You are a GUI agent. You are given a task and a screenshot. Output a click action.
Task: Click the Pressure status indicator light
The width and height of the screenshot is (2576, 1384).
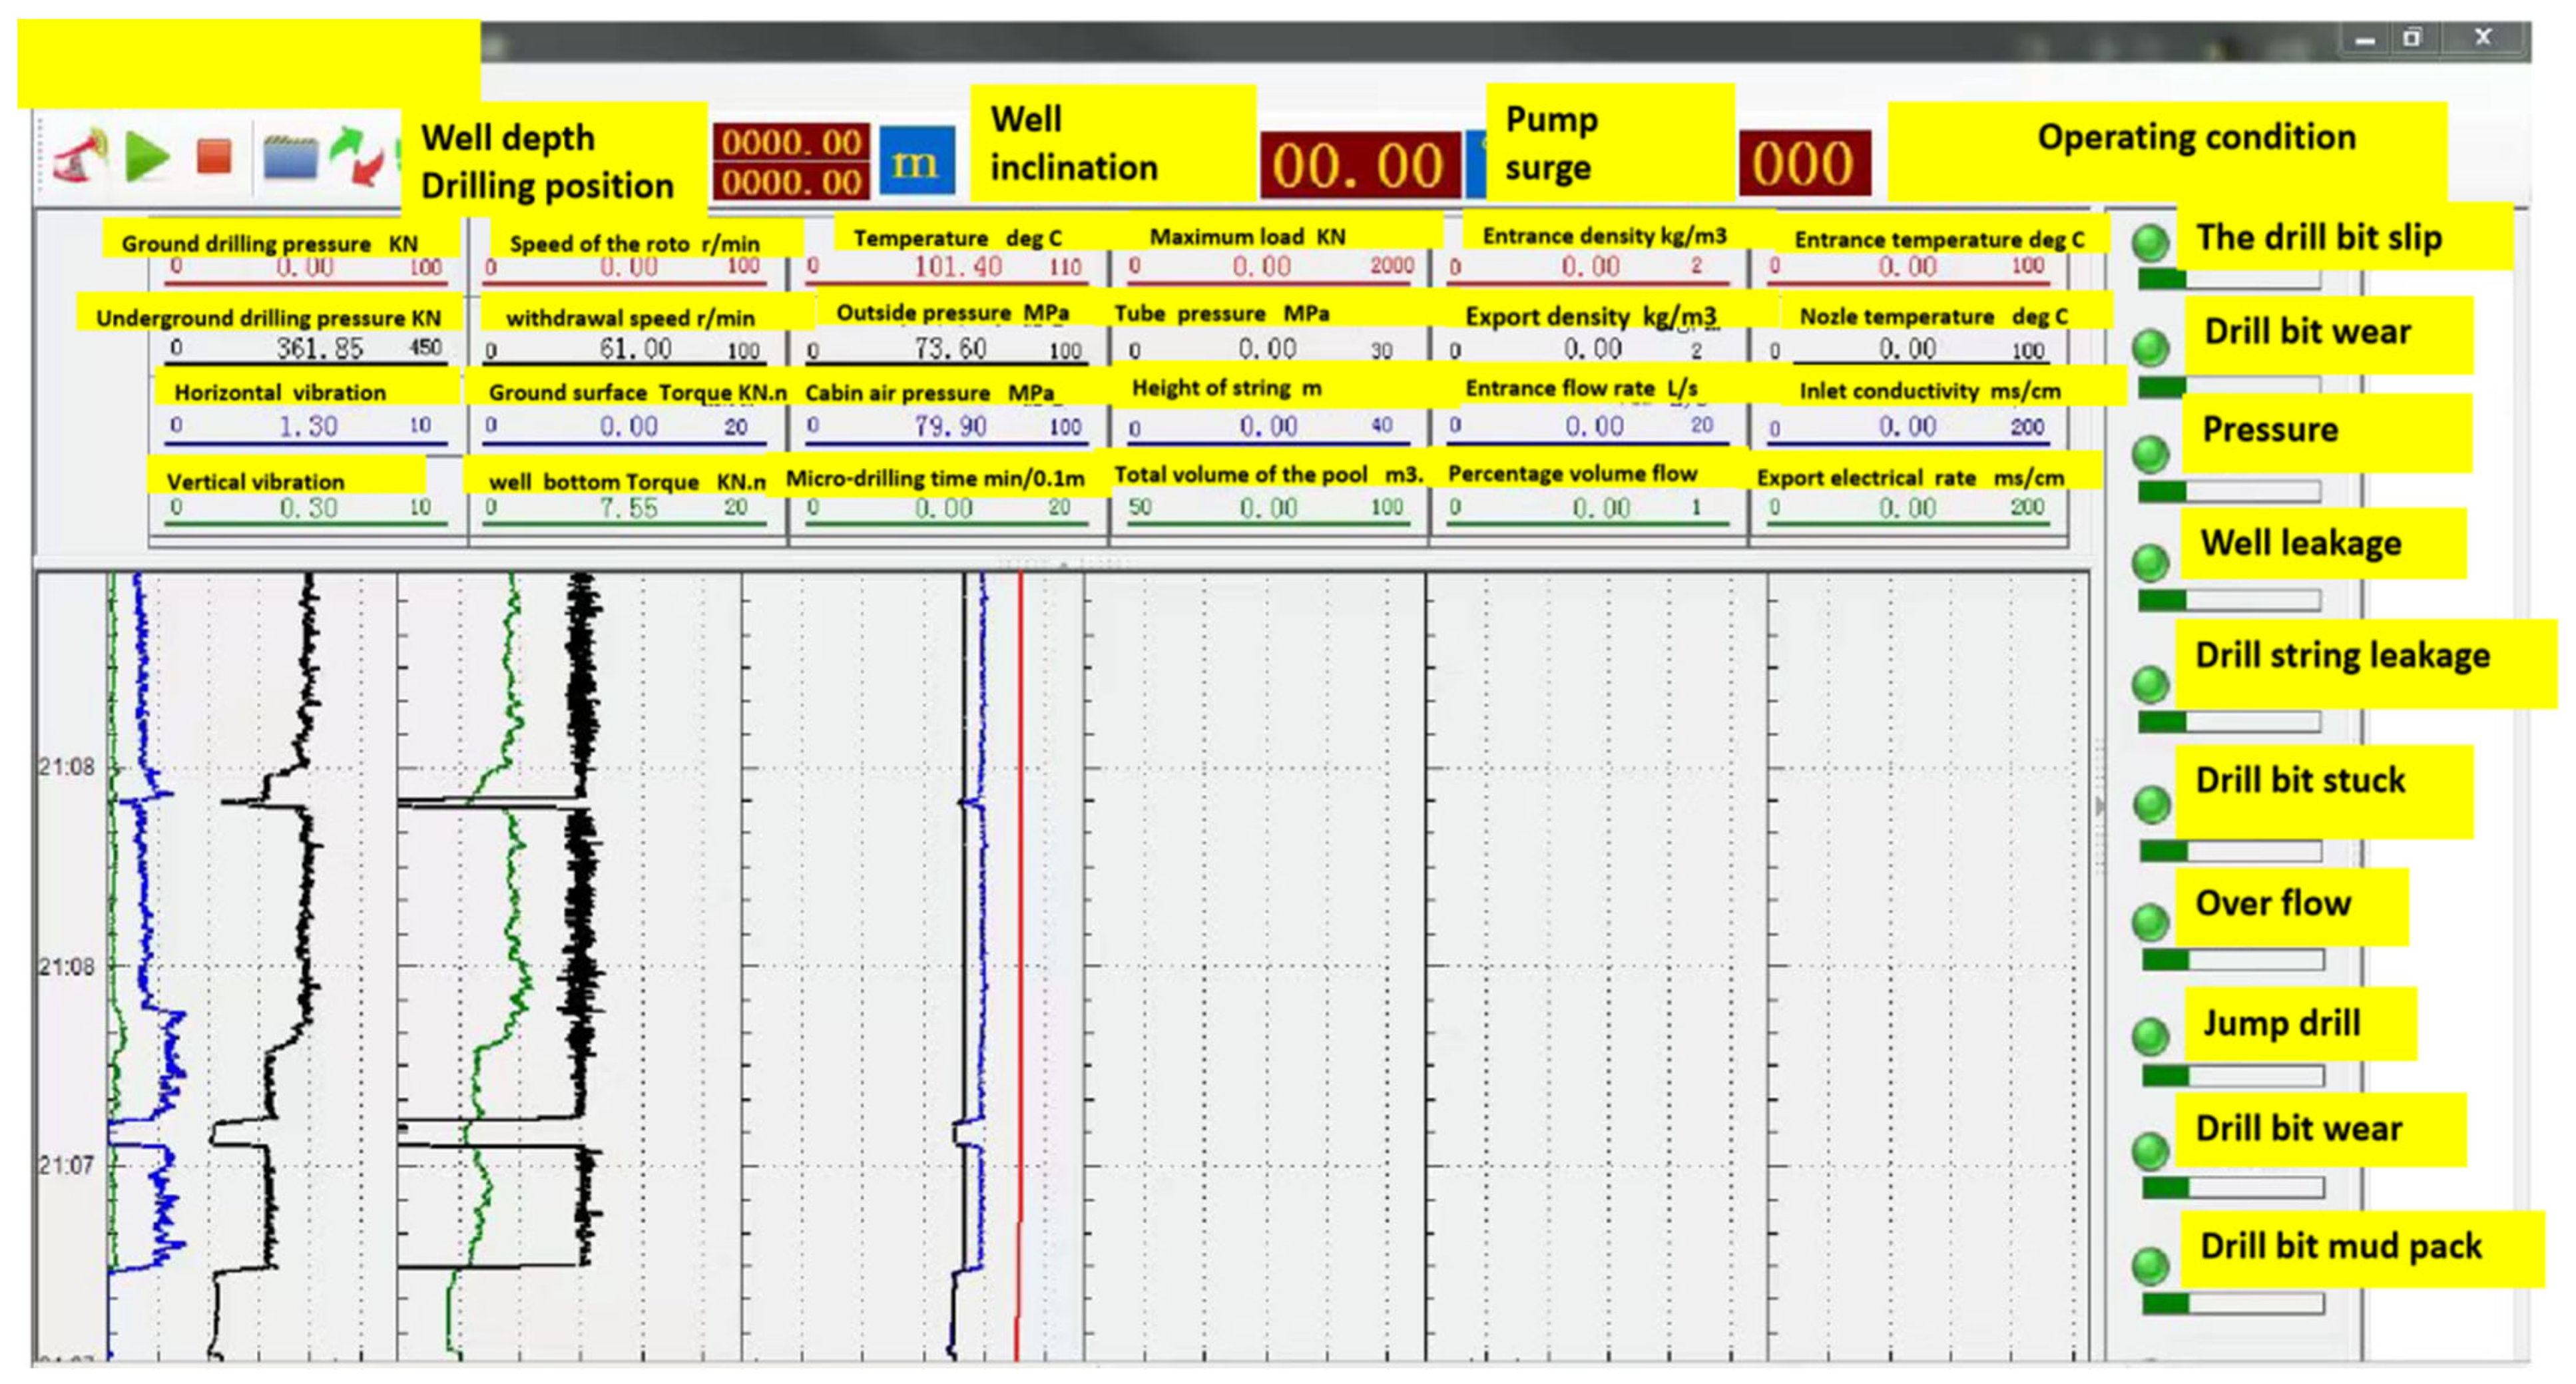point(2150,455)
